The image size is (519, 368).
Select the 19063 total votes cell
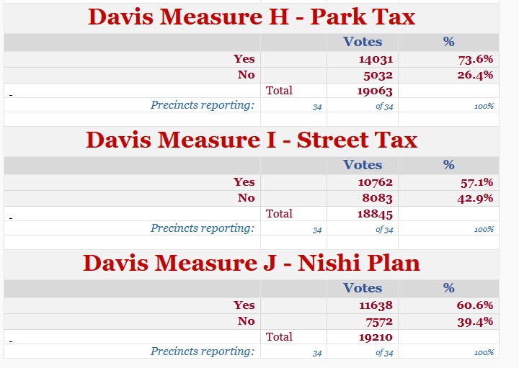coord(375,91)
